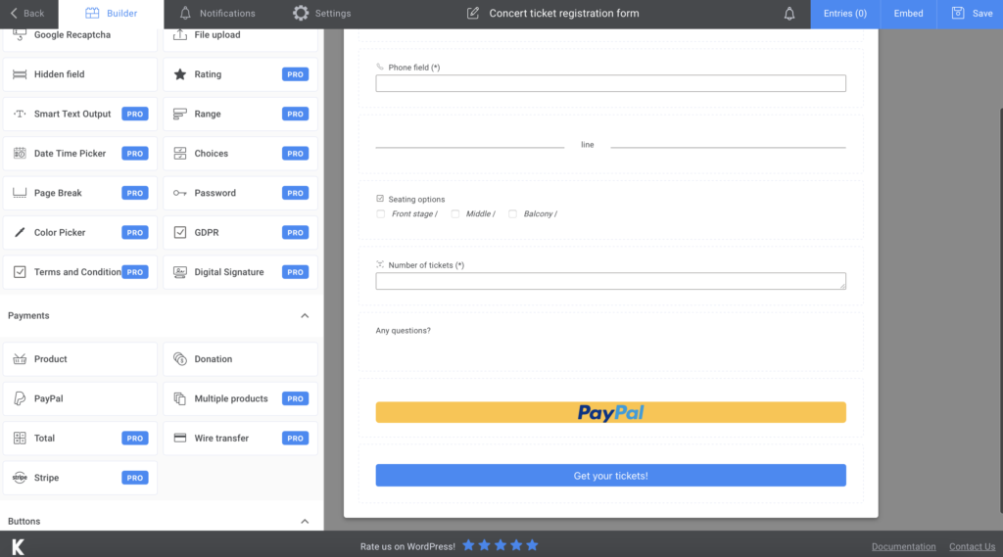1003x557 pixels.
Task: Rate one star on WordPress
Action: coord(468,545)
